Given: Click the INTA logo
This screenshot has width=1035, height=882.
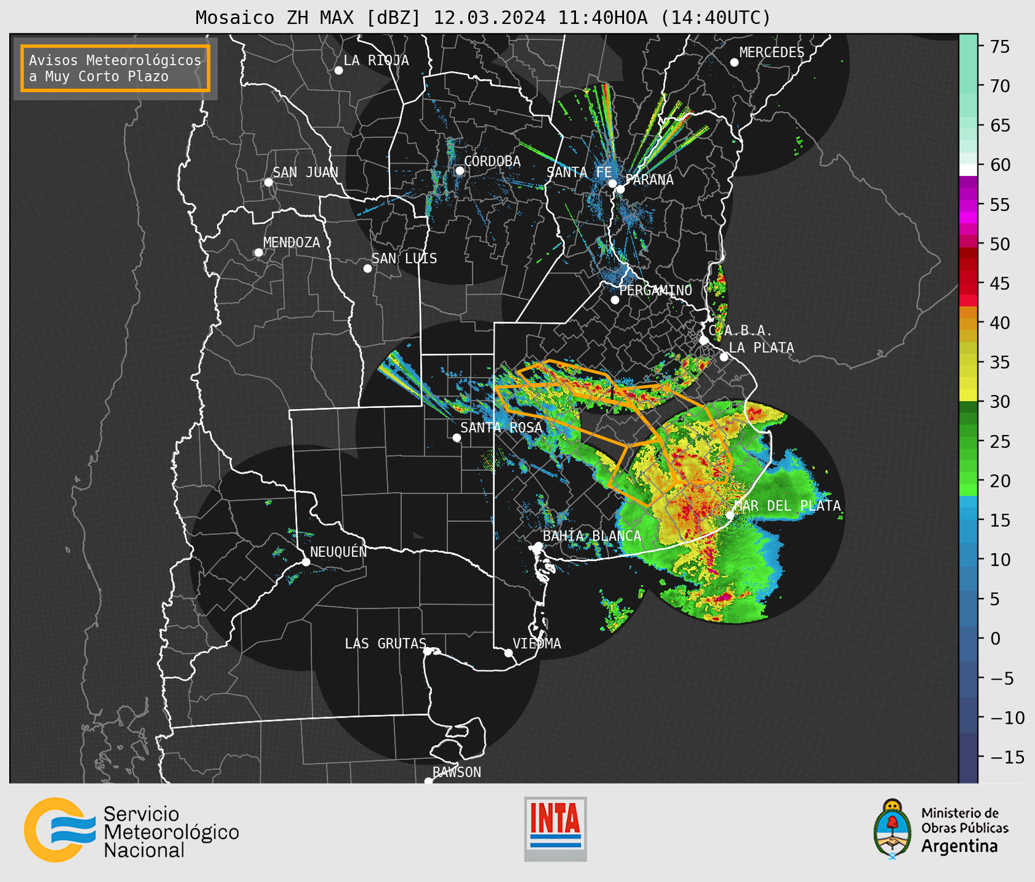Looking at the screenshot, I should 555,829.
